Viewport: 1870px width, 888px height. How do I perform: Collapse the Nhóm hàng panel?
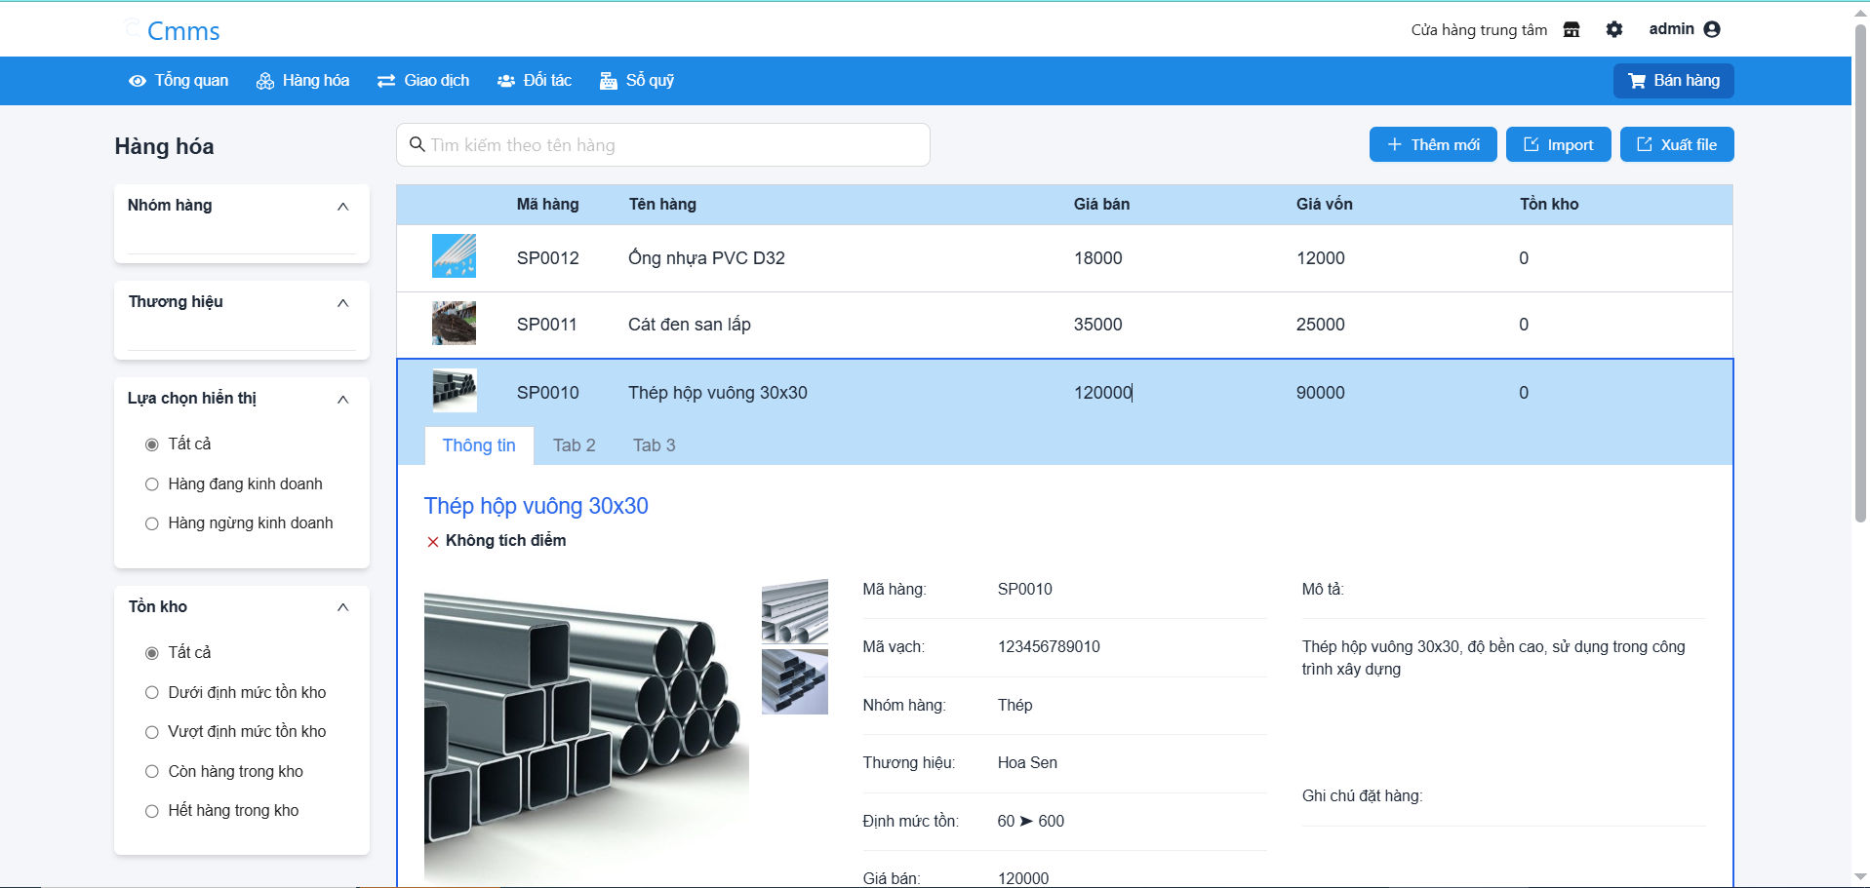(342, 206)
